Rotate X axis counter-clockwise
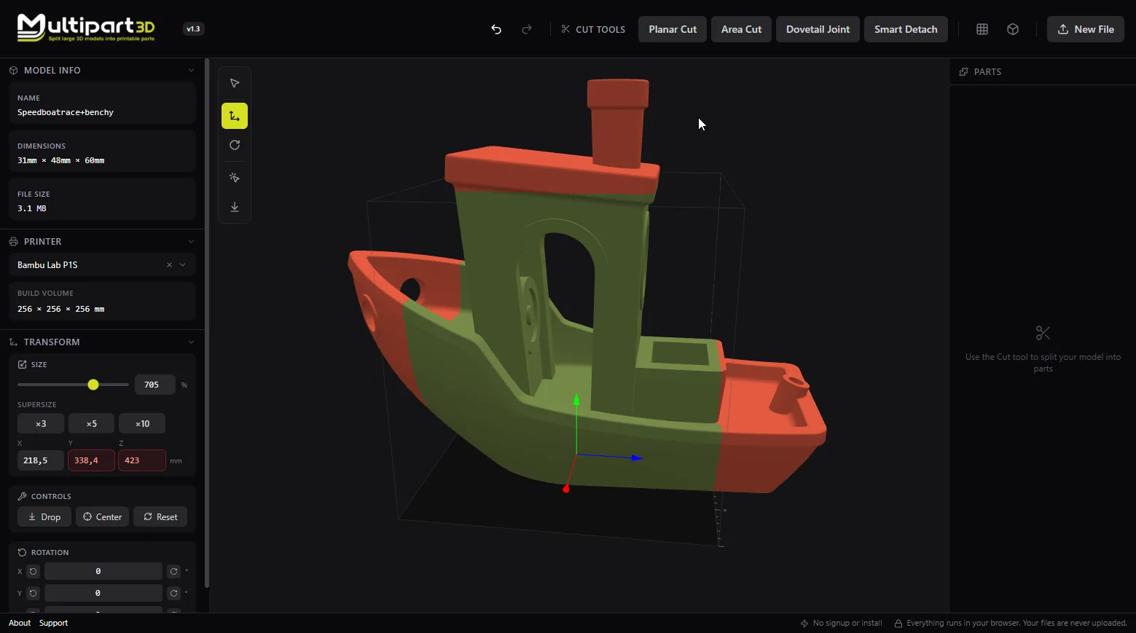The height and width of the screenshot is (633, 1136). 33,571
